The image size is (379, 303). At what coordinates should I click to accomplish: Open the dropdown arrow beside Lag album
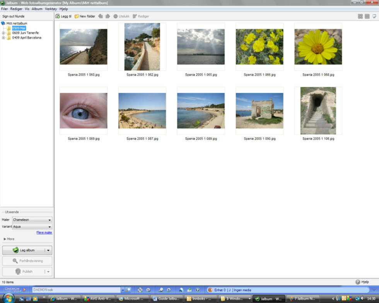[48, 250]
